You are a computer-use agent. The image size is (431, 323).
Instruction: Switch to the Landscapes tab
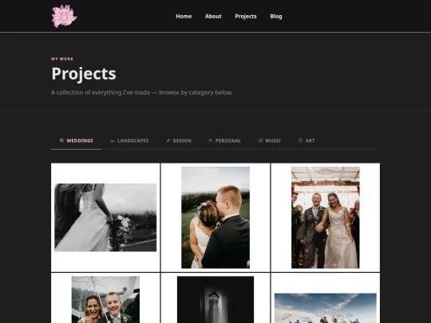129,140
